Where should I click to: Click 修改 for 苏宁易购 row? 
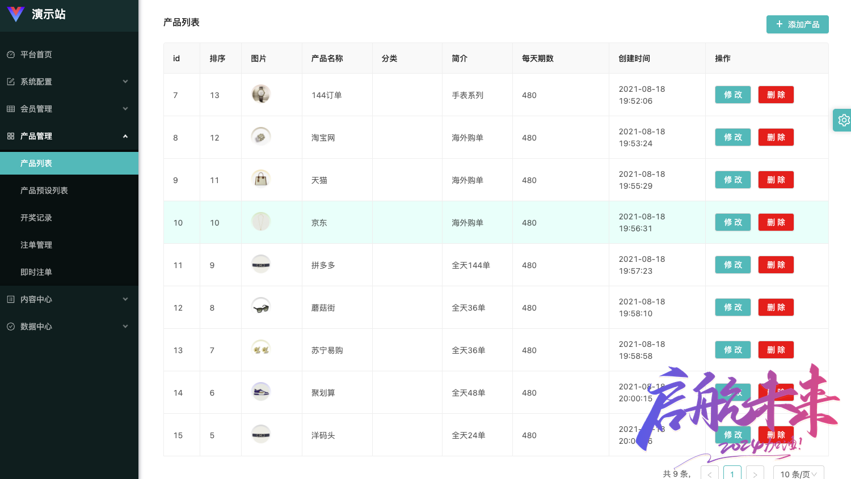coord(733,350)
